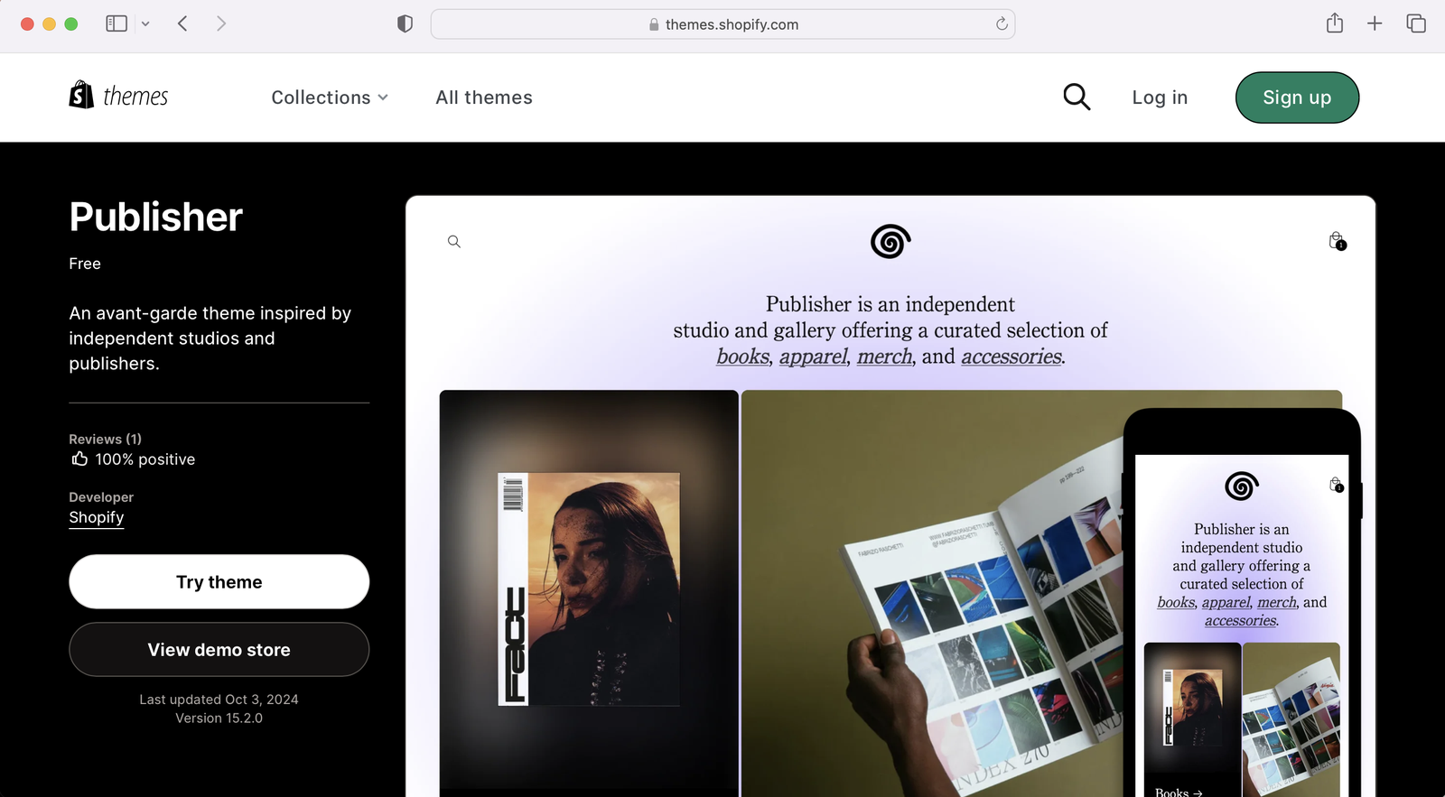Open the cart bag icon in desktop preview

coord(1337,241)
